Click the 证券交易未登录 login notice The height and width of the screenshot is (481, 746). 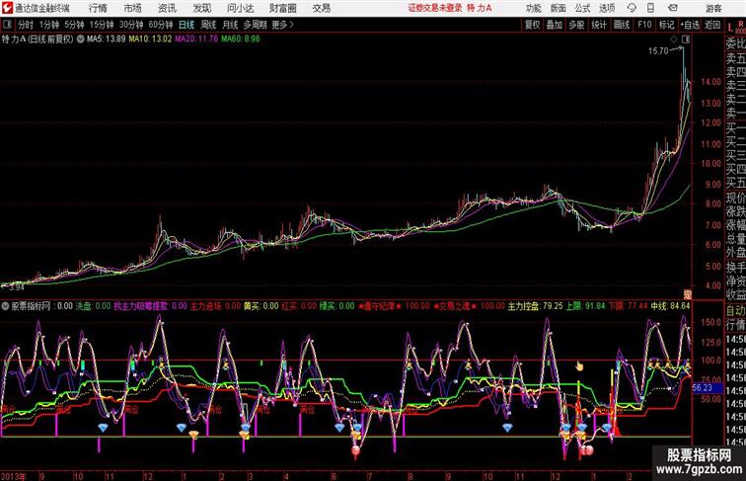(x=435, y=8)
